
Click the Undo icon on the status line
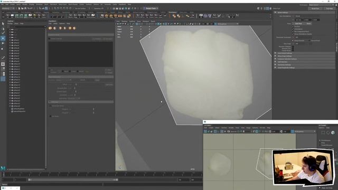point(28,8)
